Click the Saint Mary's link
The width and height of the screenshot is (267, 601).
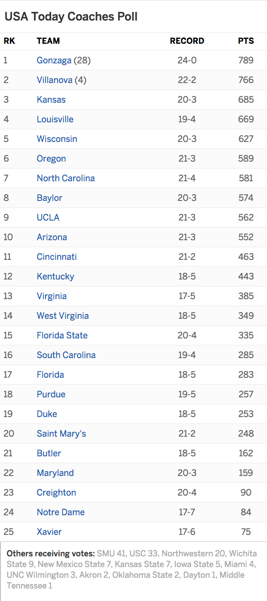(x=61, y=434)
